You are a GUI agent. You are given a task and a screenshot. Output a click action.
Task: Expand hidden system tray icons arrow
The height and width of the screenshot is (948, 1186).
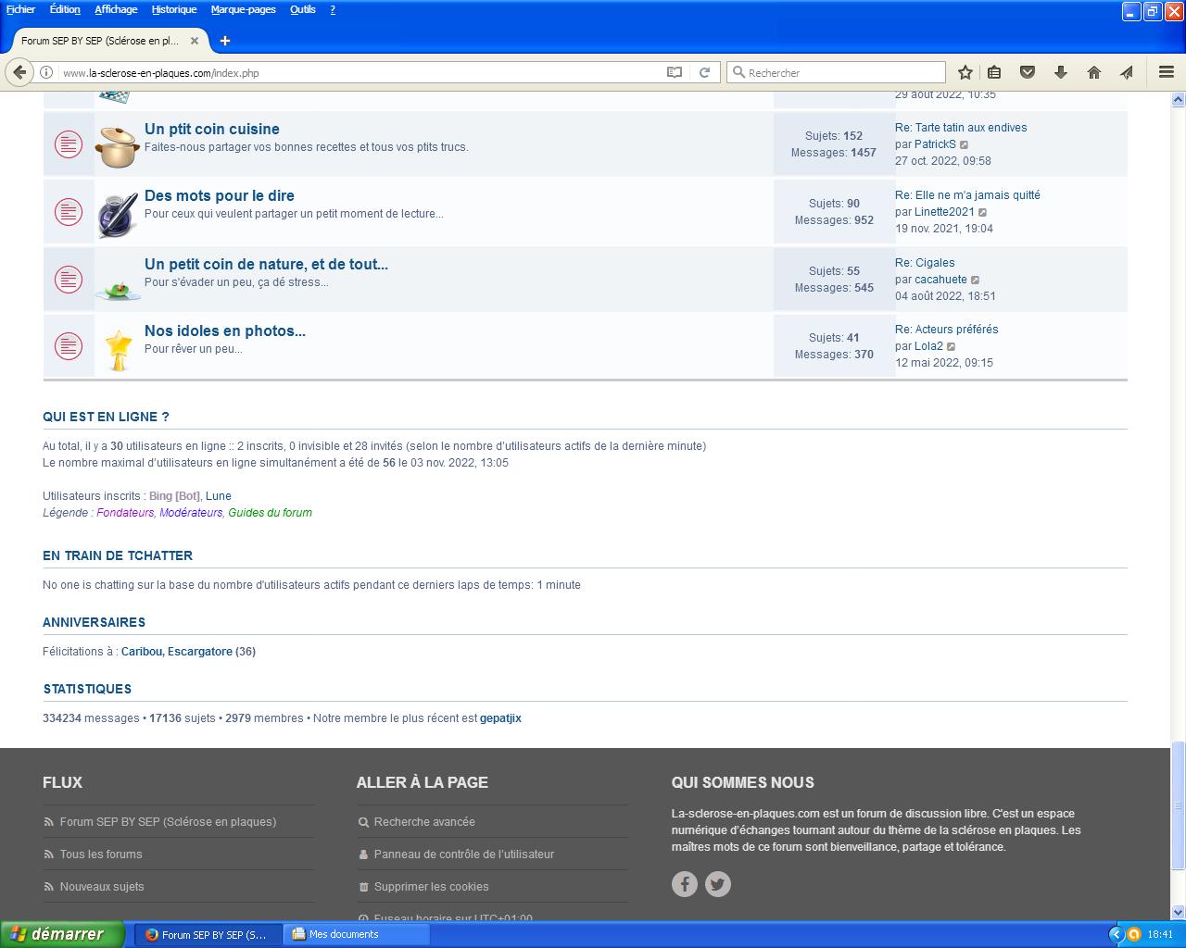[1116, 934]
